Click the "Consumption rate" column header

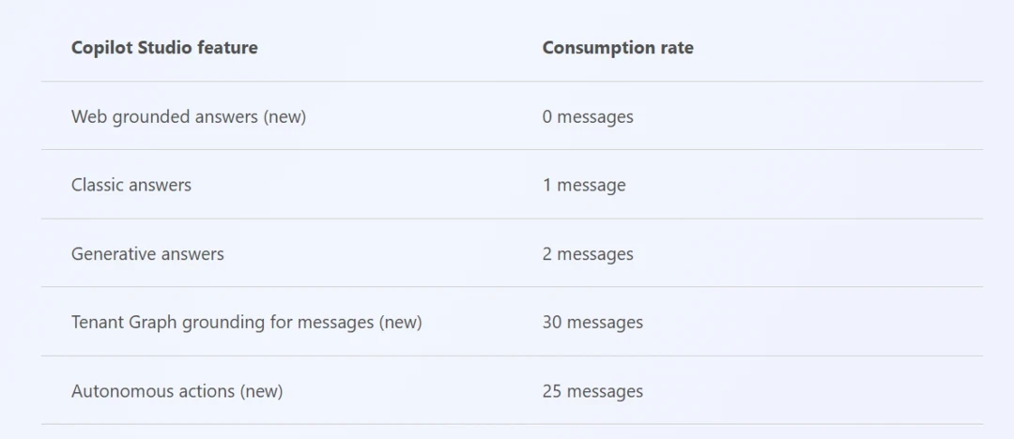tap(618, 48)
